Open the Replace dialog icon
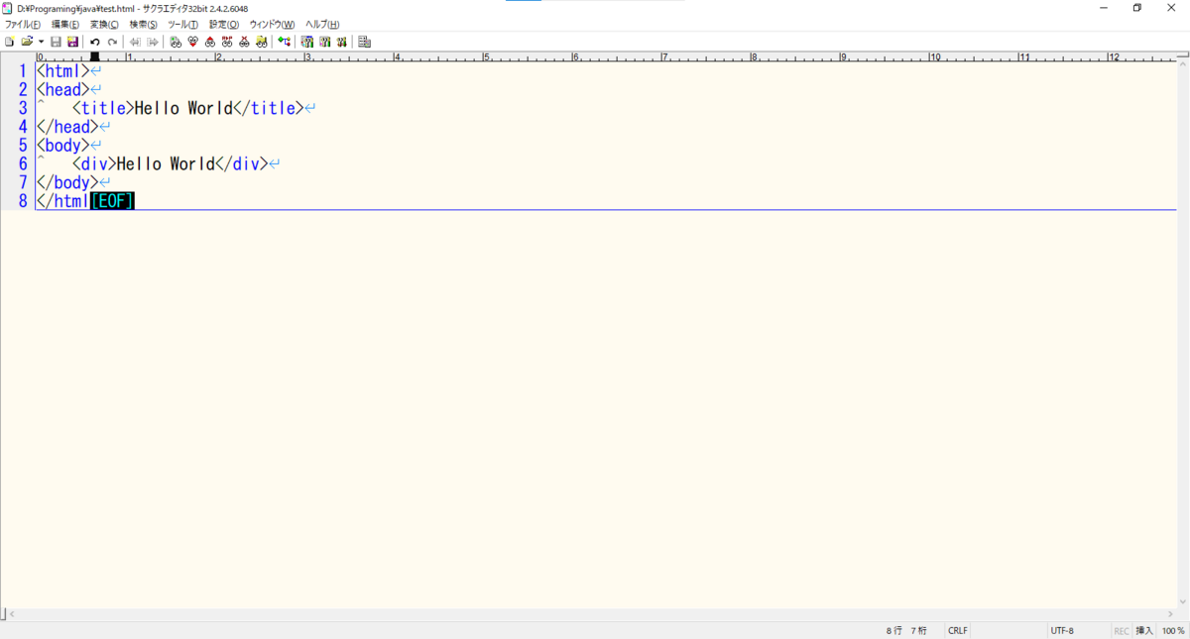Image resolution: width=1190 pixels, height=639 pixels. [227, 42]
